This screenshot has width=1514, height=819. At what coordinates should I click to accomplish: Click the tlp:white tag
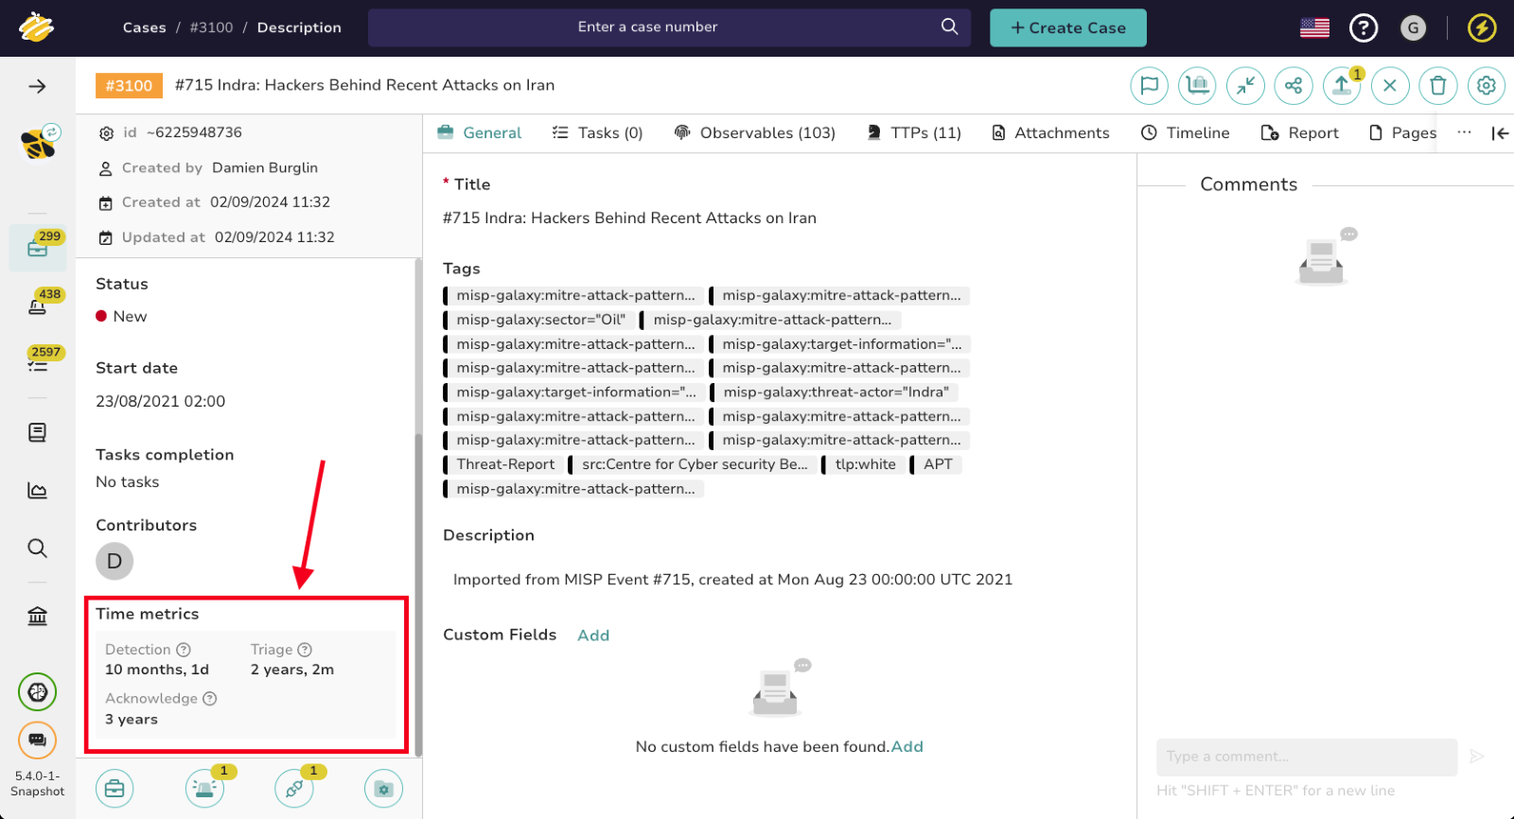(x=864, y=464)
